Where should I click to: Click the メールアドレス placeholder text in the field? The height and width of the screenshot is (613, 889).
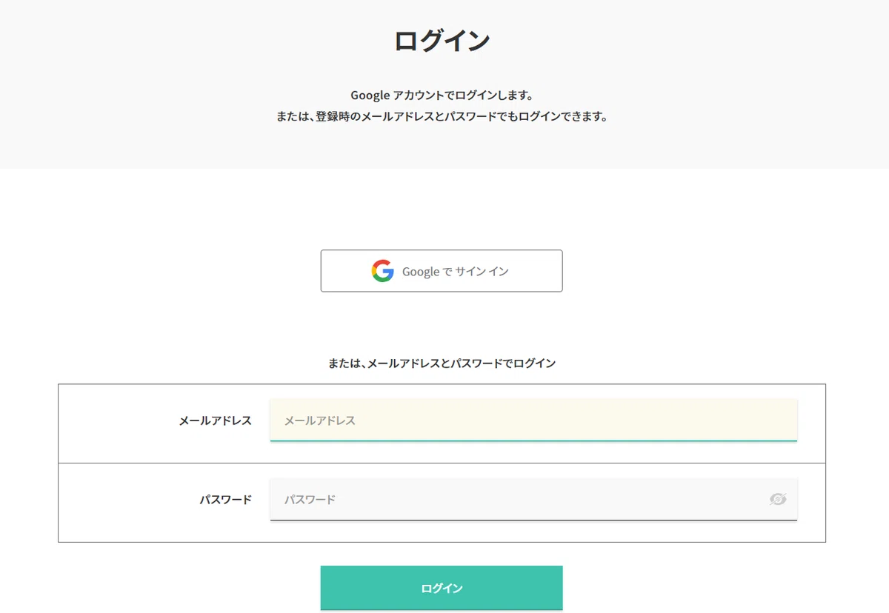(x=320, y=421)
